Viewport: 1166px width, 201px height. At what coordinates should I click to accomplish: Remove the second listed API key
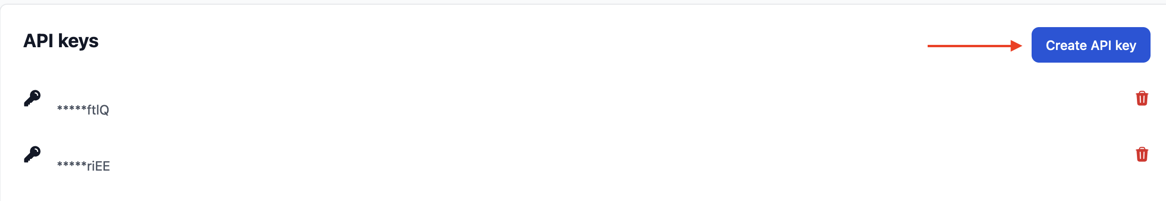coord(1142,154)
